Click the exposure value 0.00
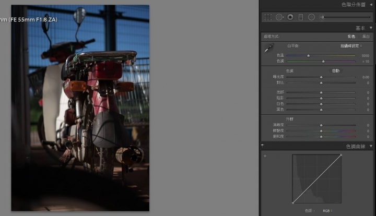 click(x=366, y=77)
